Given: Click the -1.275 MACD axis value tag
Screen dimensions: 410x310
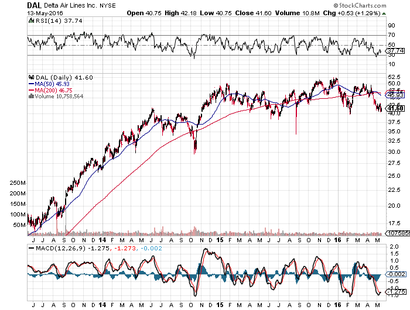Looking at the screenshot, I should point(397,291).
